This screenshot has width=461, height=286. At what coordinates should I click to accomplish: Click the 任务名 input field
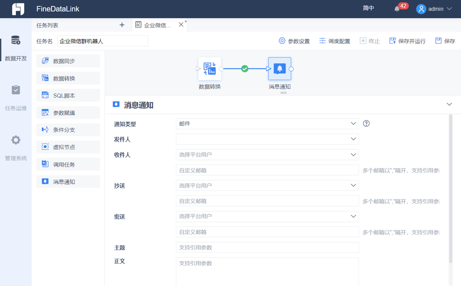pos(102,41)
